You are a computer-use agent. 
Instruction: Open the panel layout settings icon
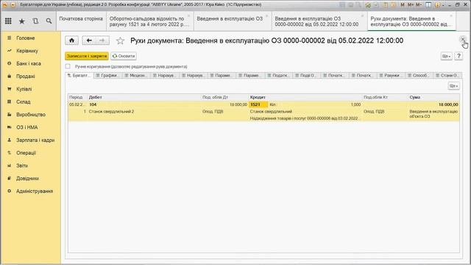click(x=428, y=5)
